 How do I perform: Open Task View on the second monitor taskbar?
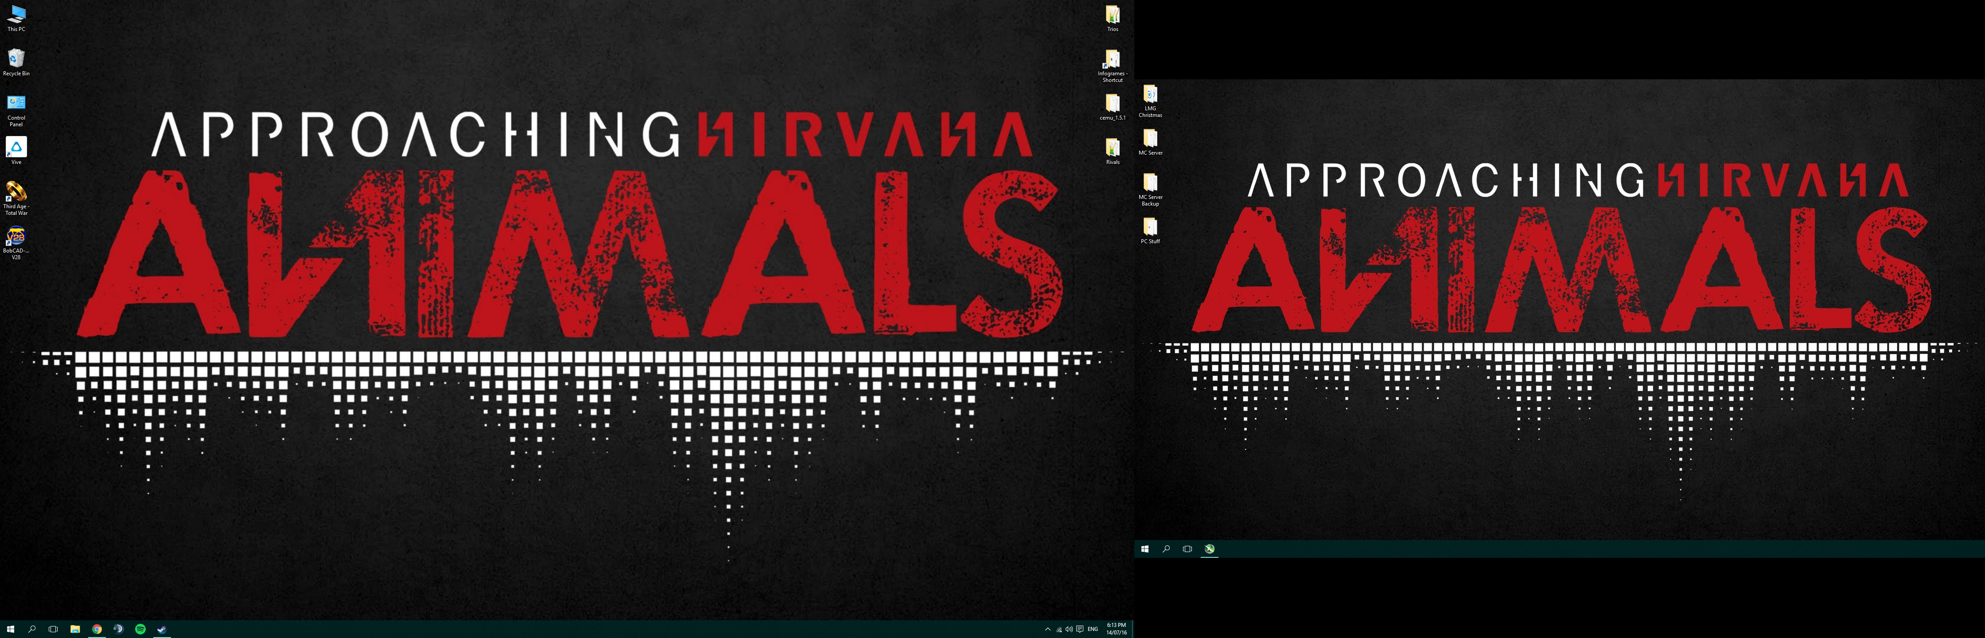[1187, 549]
